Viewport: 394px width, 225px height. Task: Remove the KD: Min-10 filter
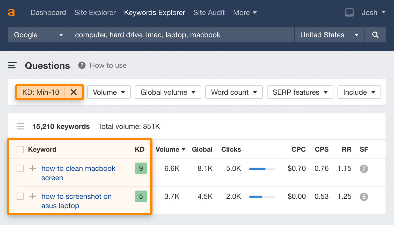pyautogui.click(x=74, y=92)
